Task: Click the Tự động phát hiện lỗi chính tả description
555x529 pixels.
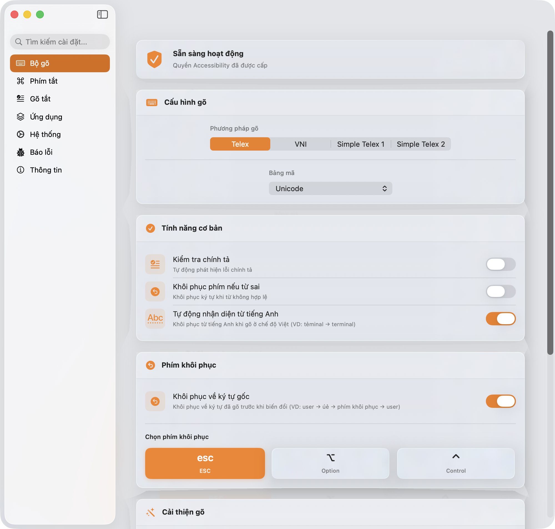Action: point(212,270)
